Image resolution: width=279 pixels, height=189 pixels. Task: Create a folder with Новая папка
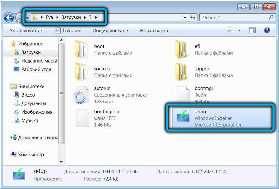click(x=154, y=31)
